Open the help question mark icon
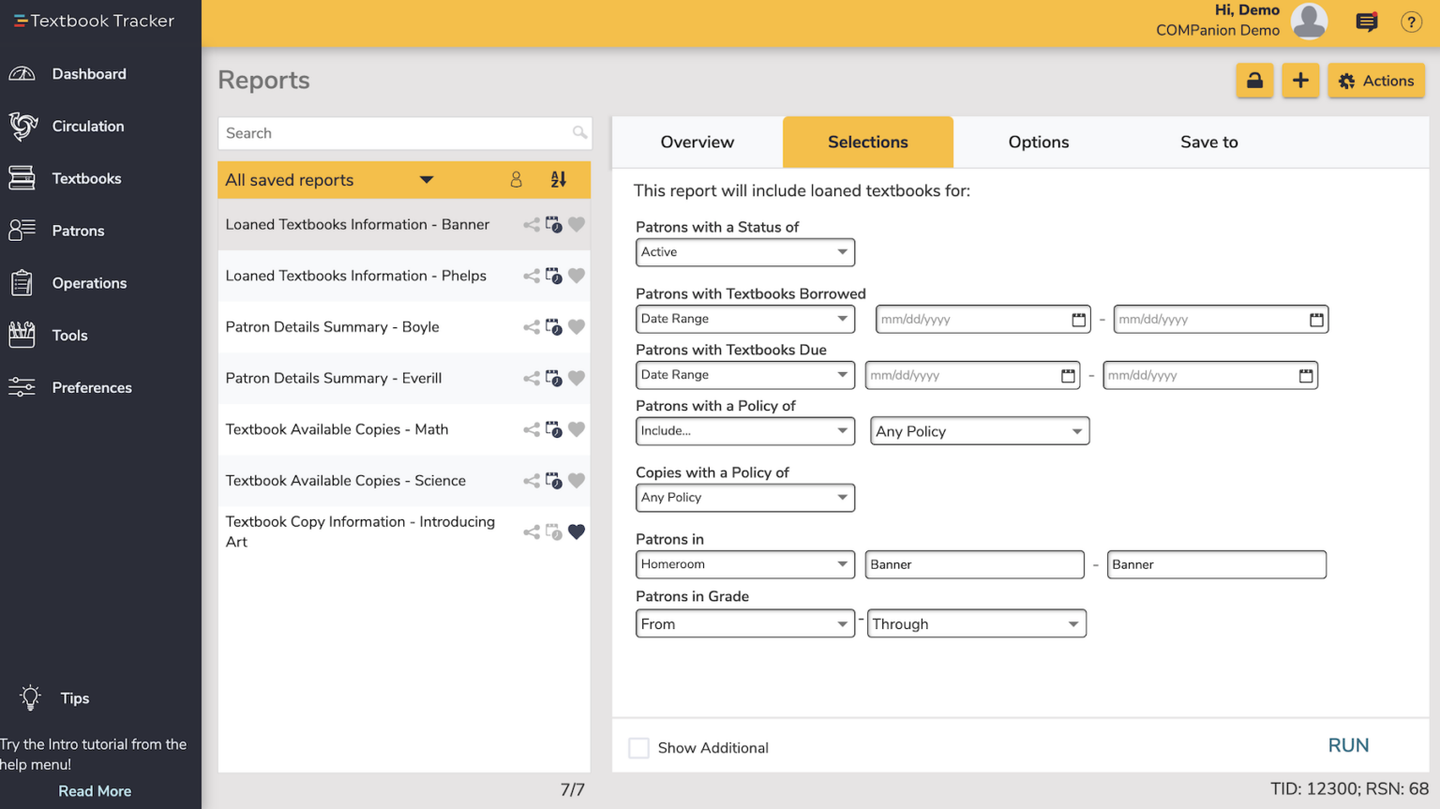The width and height of the screenshot is (1440, 809). click(1410, 22)
